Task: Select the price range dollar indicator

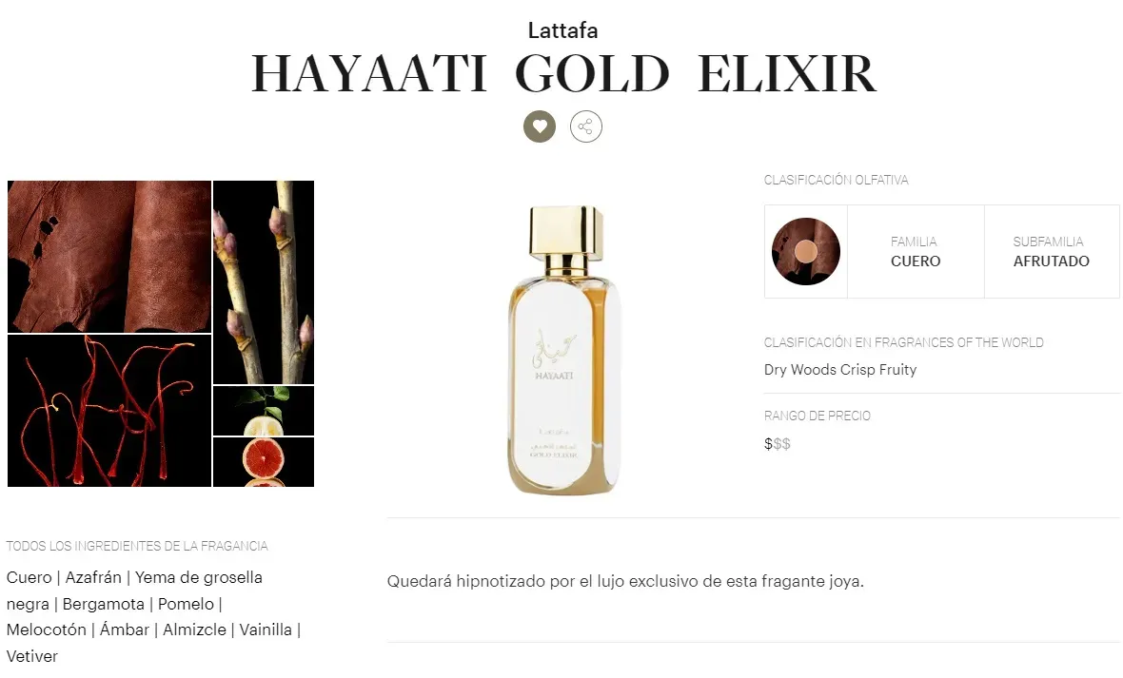Action: pyautogui.click(x=778, y=444)
